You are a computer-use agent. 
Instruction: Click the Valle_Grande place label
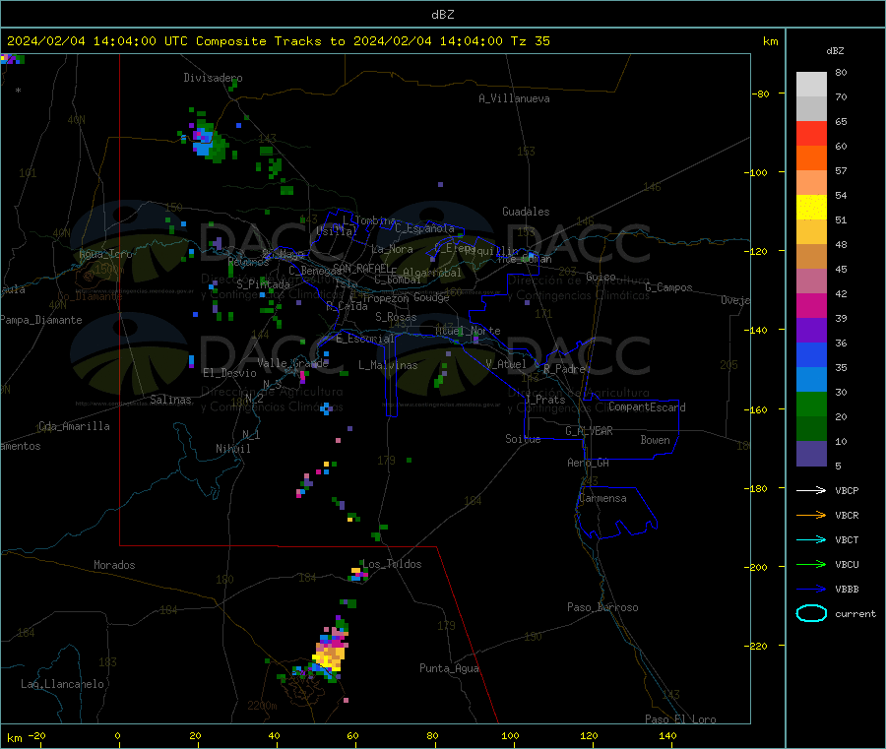(x=292, y=363)
